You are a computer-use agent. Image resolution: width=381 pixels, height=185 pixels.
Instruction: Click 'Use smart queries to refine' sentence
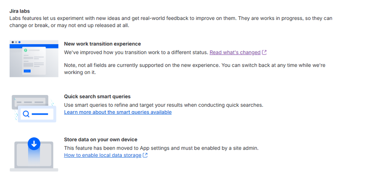click(164, 105)
